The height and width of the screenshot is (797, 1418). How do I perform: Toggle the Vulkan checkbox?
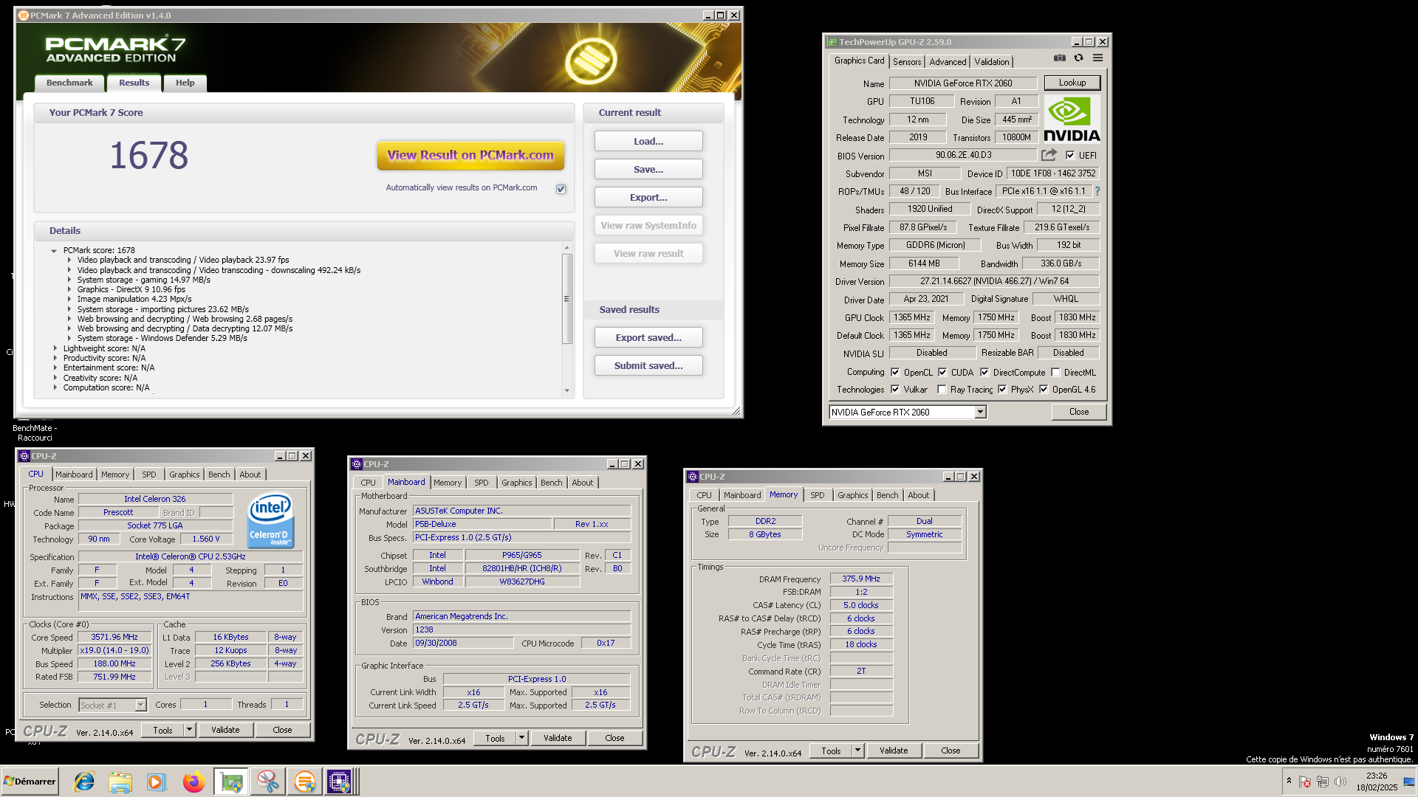coord(895,389)
